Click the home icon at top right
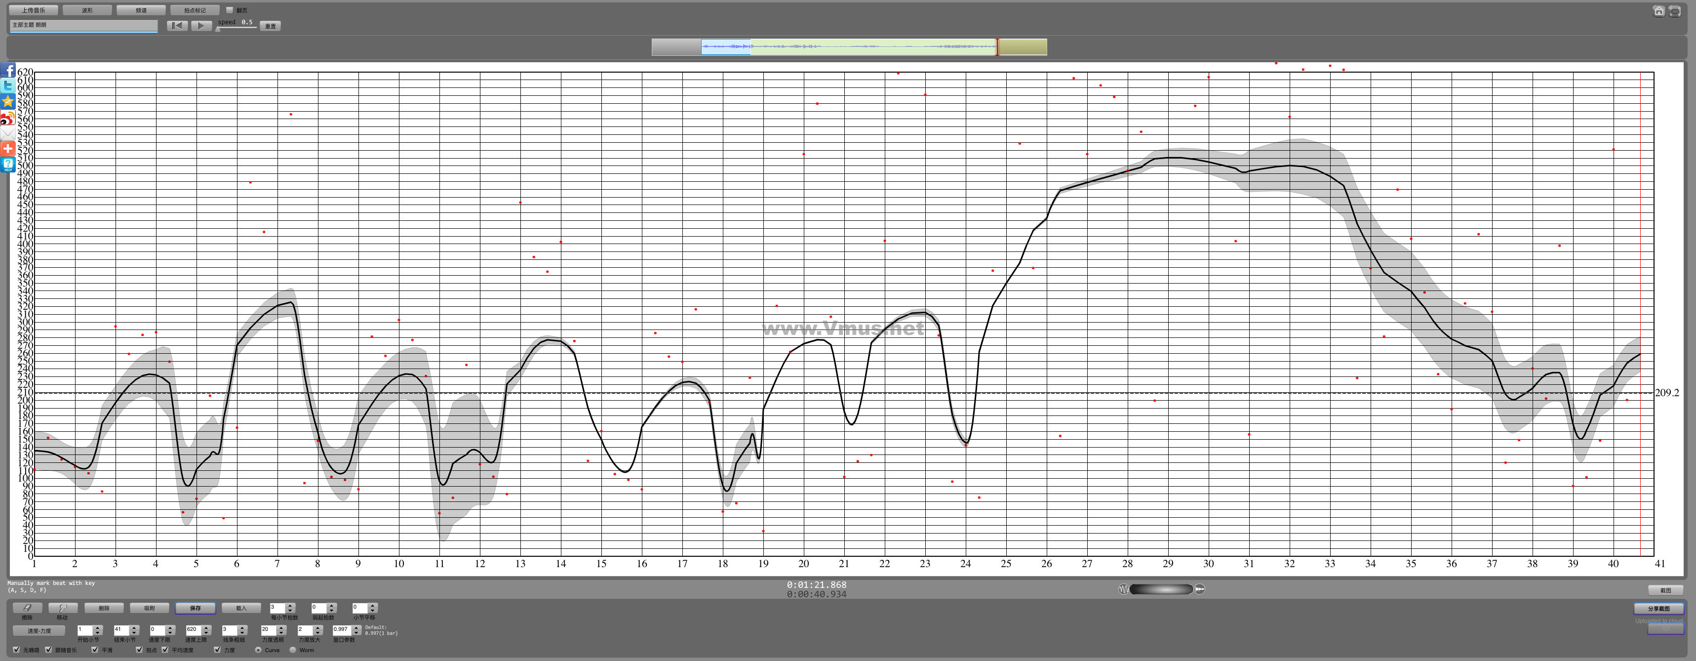Screen dimensions: 1696x661 click(1658, 11)
